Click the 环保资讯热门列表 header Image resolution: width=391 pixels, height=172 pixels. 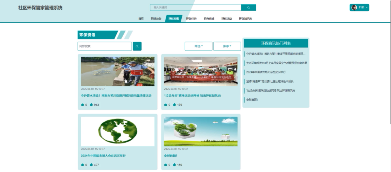[x=276, y=43]
